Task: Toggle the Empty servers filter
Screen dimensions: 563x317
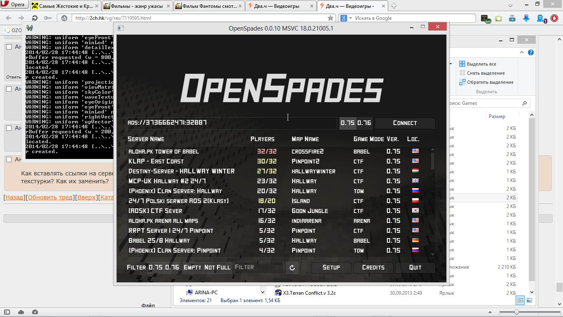Action: [192, 267]
